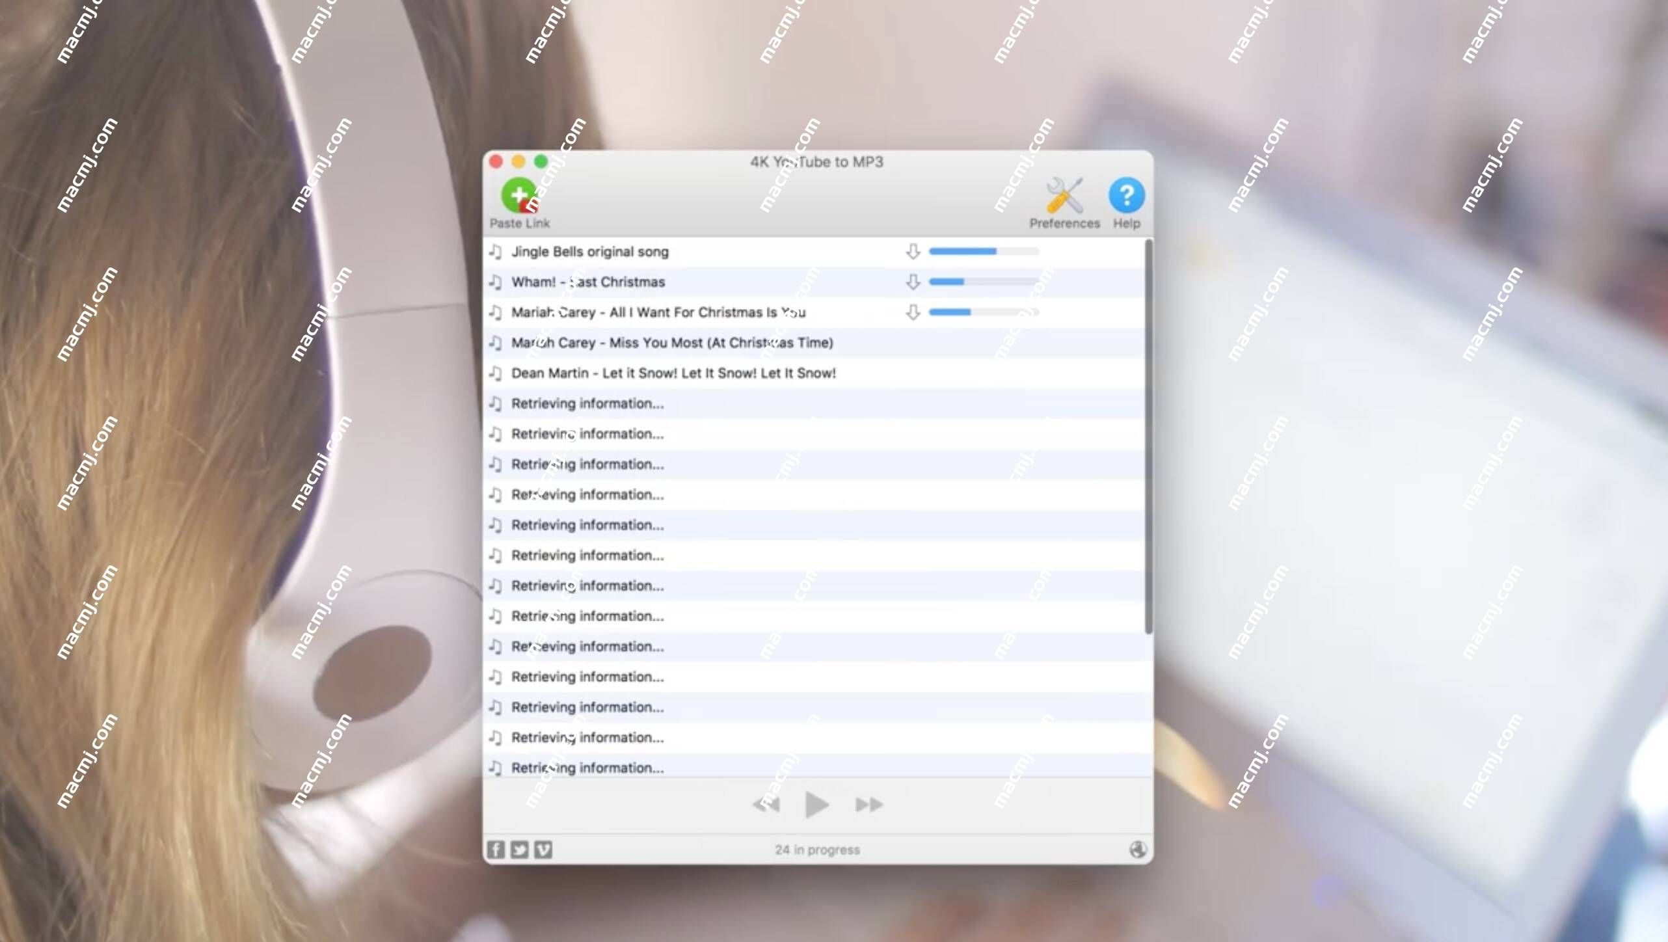The image size is (1668, 942).
Task: Select 'Wham! - Last Christmas' track
Action: (x=813, y=282)
